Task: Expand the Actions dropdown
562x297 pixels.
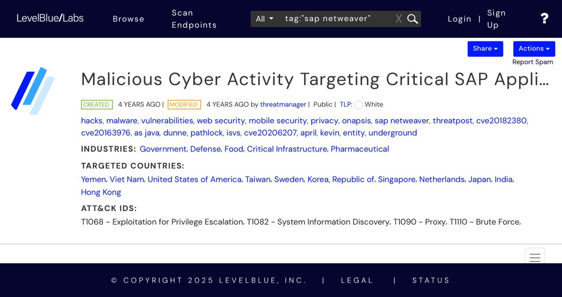Action: [x=534, y=49]
